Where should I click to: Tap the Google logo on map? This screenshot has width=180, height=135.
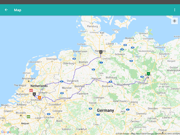point(6,132)
